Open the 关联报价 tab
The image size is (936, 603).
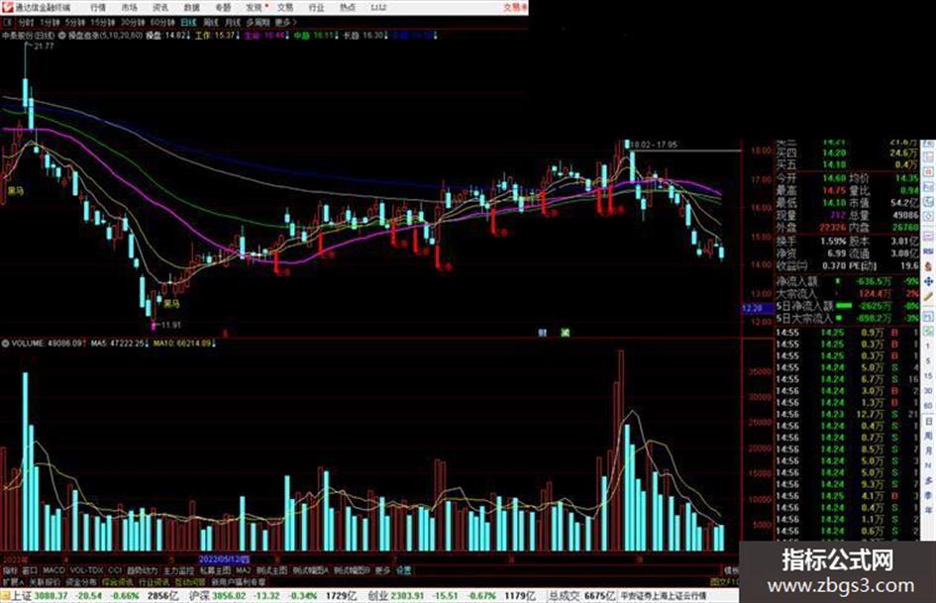pyautogui.click(x=45, y=581)
